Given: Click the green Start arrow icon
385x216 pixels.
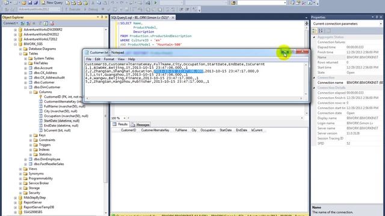Looking at the screenshot, I should 155,2.
